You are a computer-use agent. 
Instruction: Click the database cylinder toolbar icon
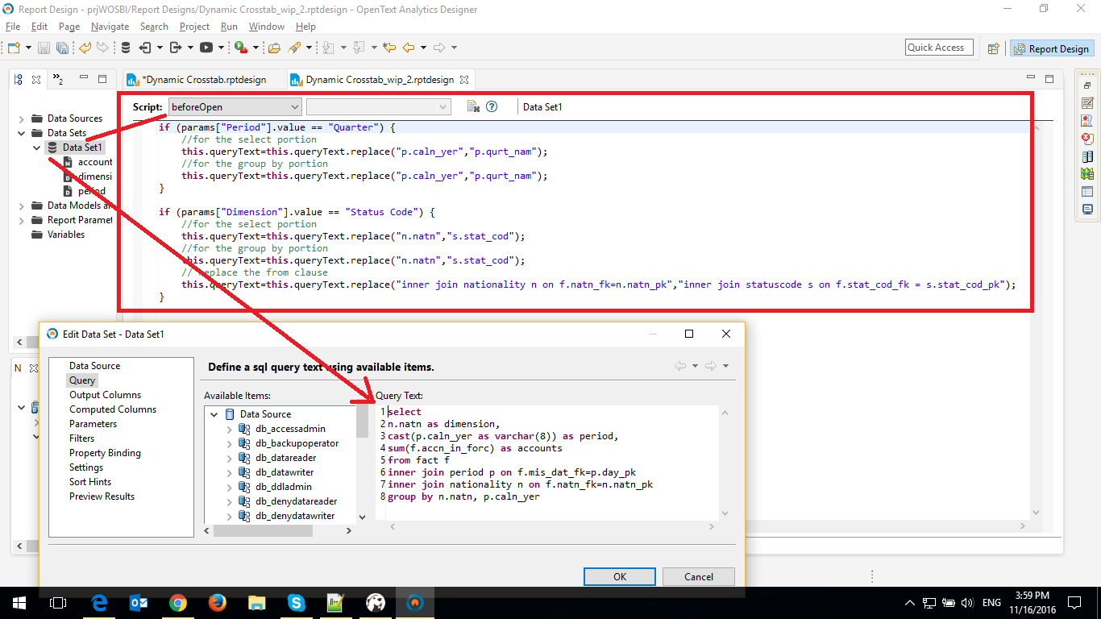126,48
